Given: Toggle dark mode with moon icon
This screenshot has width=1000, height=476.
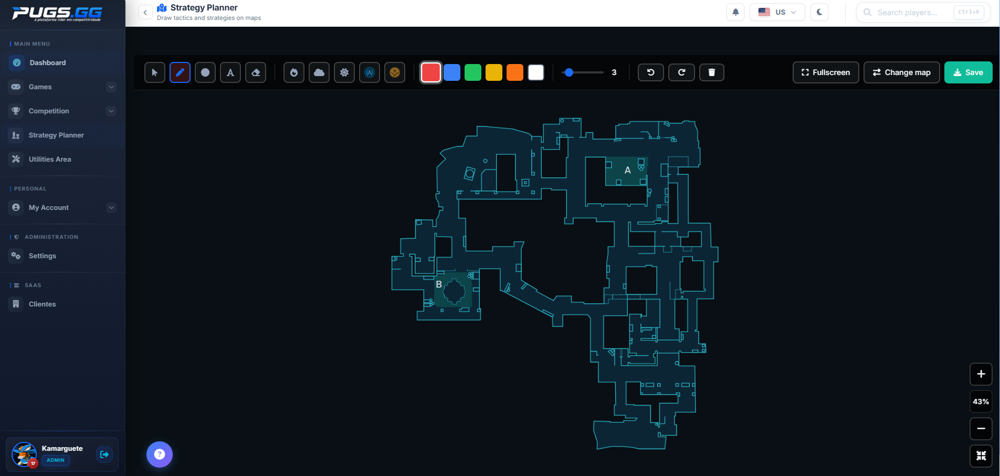Looking at the screenshot, I should click(x=819, y=12).
